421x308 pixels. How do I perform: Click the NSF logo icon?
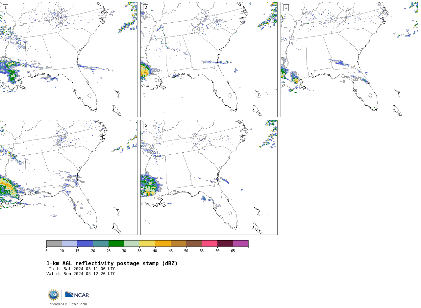[x=54, y=295]
